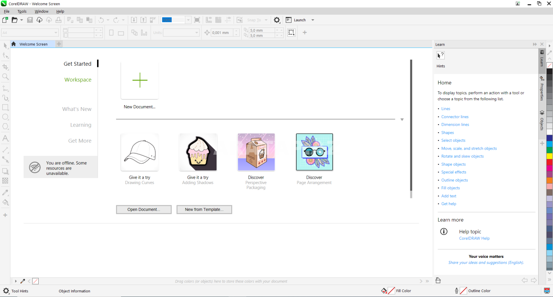This screenshot has width=553, height=297.
Task: Open the File menu
Action: [7, 12]
